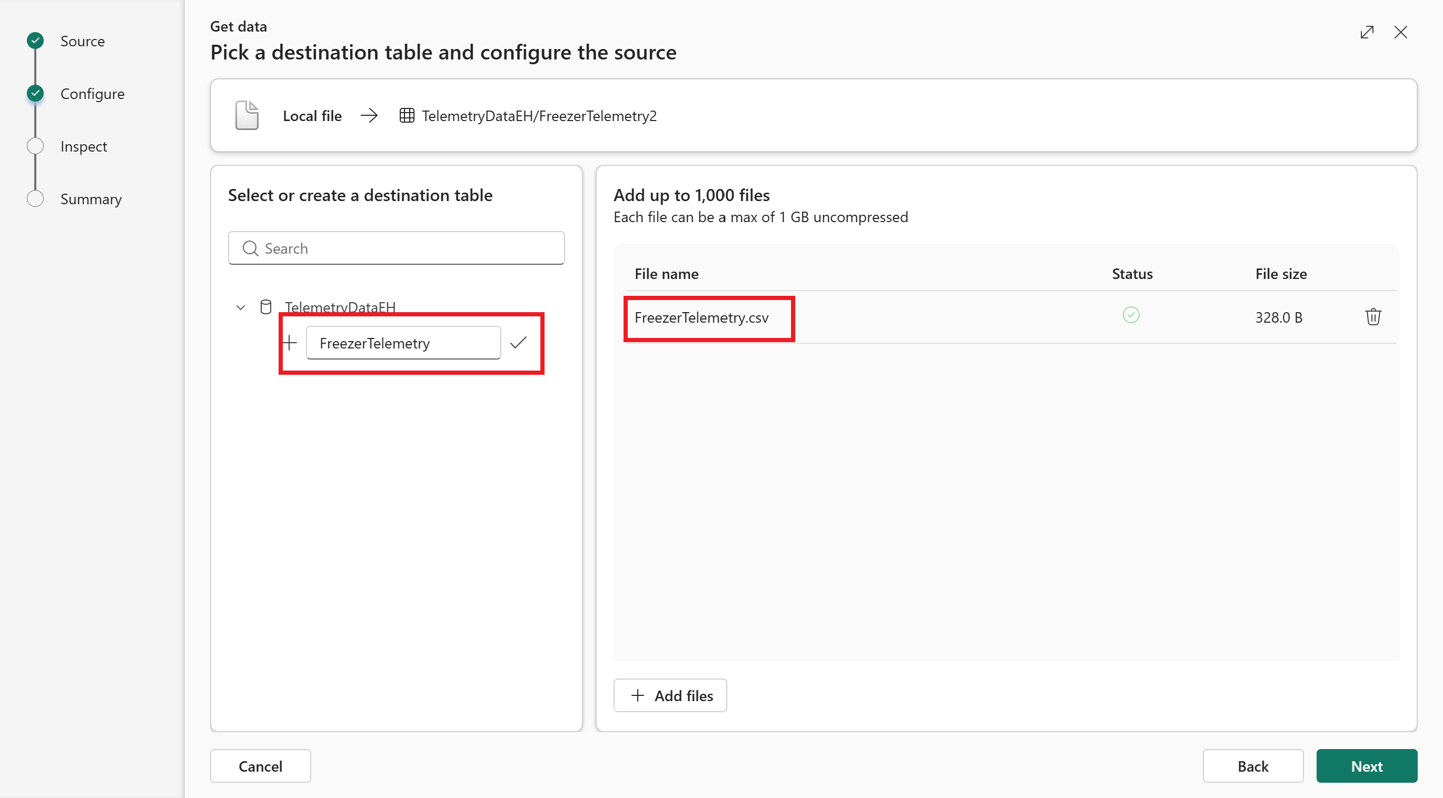
Task: Select the TelemetryDataEH database row
Action: click(340, 307)
